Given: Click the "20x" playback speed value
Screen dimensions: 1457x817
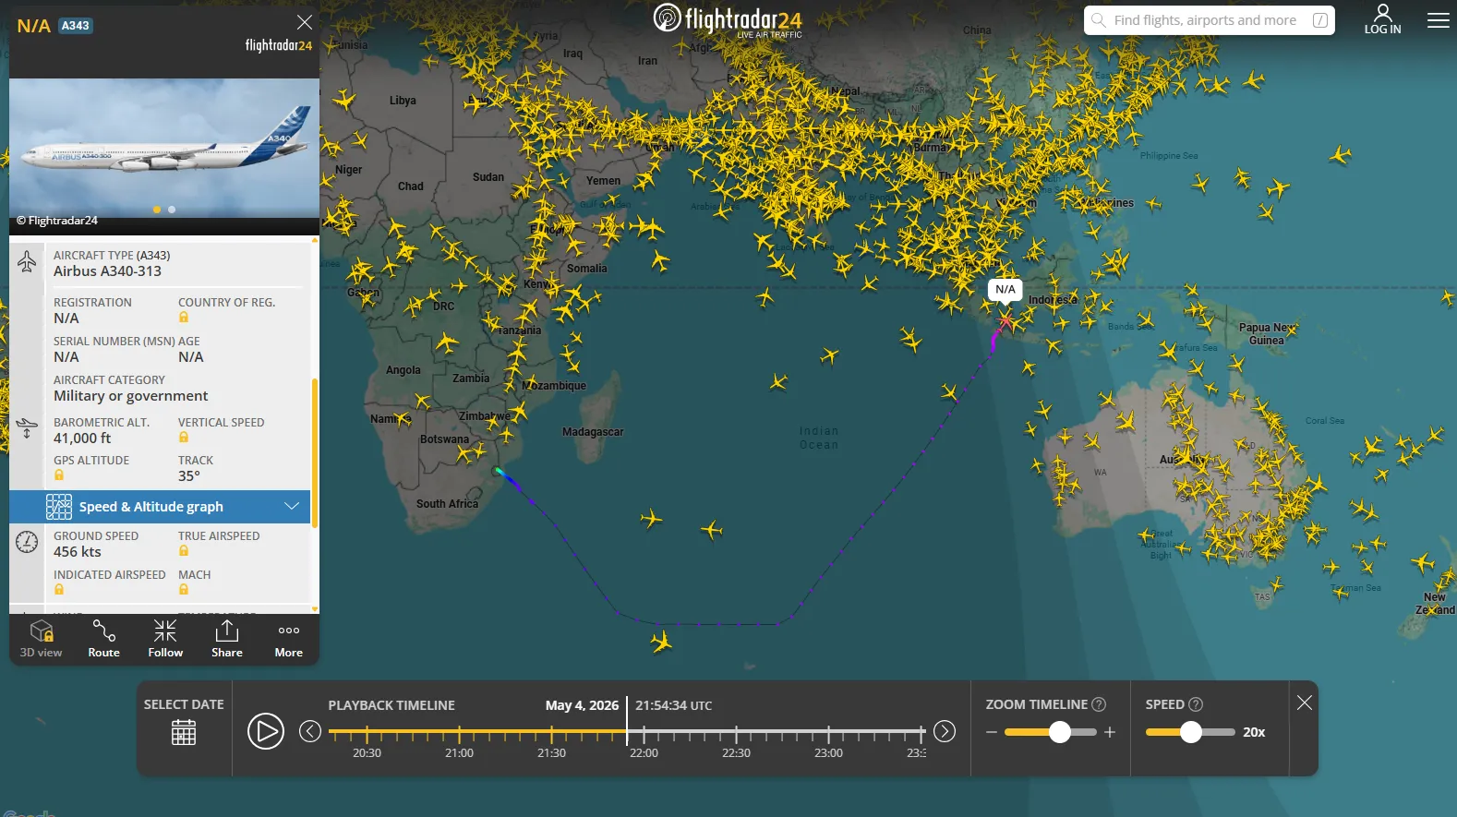Looking at the screenshot, I should pyautogui.click(x=1254, y=732).
